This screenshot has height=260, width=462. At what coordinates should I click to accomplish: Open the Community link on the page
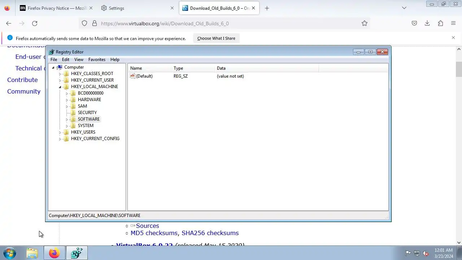pos(24,91)
